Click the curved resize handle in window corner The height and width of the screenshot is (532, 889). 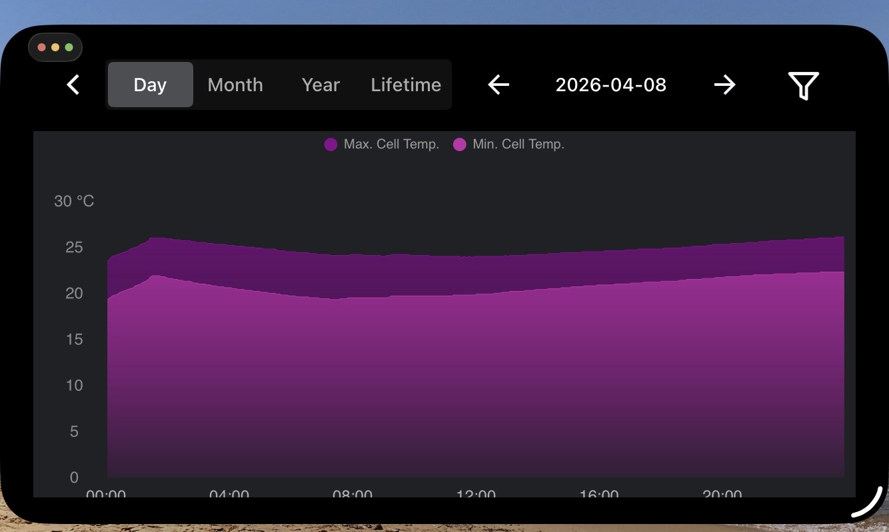click(x=867, y=504)
